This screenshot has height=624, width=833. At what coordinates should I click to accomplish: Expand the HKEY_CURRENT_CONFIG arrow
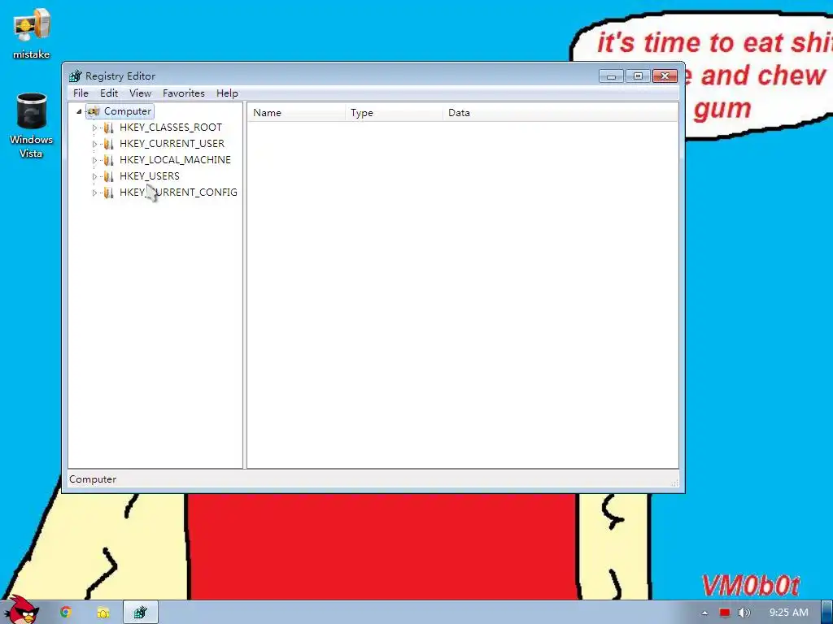pos(94,193)
